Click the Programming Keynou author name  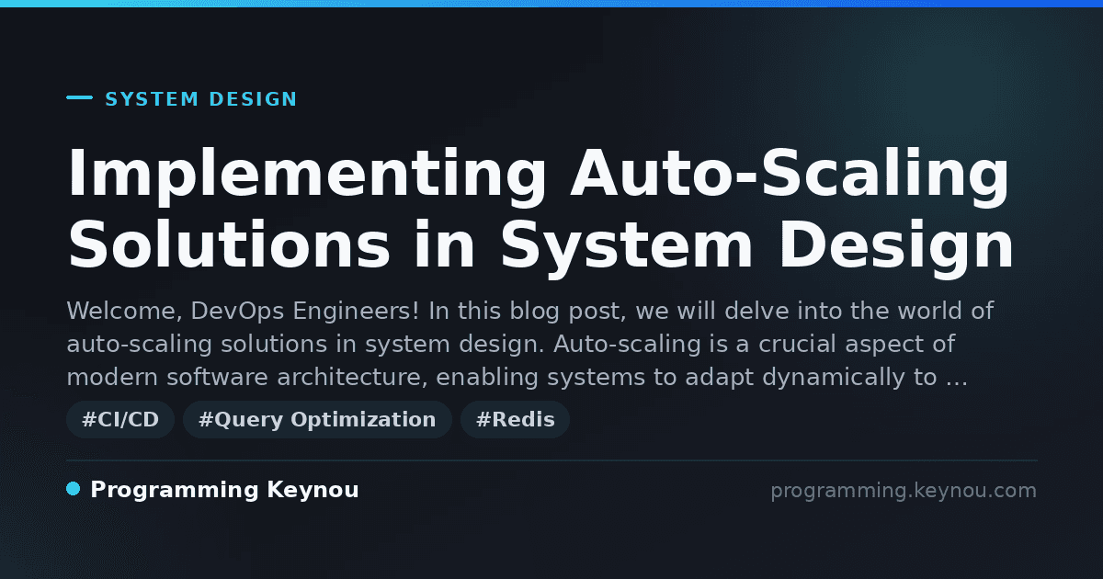[x=224, y=490]
